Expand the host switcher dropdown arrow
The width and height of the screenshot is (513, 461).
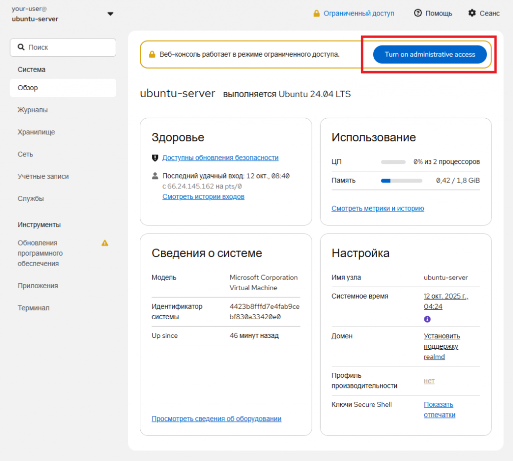110,14
